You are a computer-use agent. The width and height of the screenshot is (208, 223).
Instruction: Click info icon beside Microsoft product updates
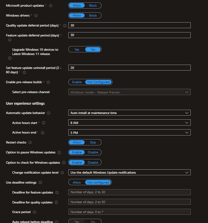50,6
